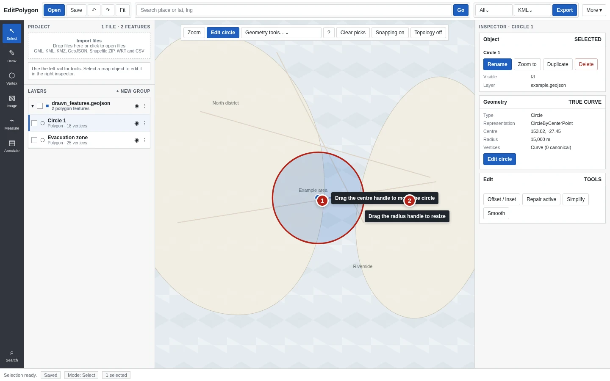The height and width of the screenshot is (381, 610).
Task: Toggle Topology off button
Action: (428, 33)
